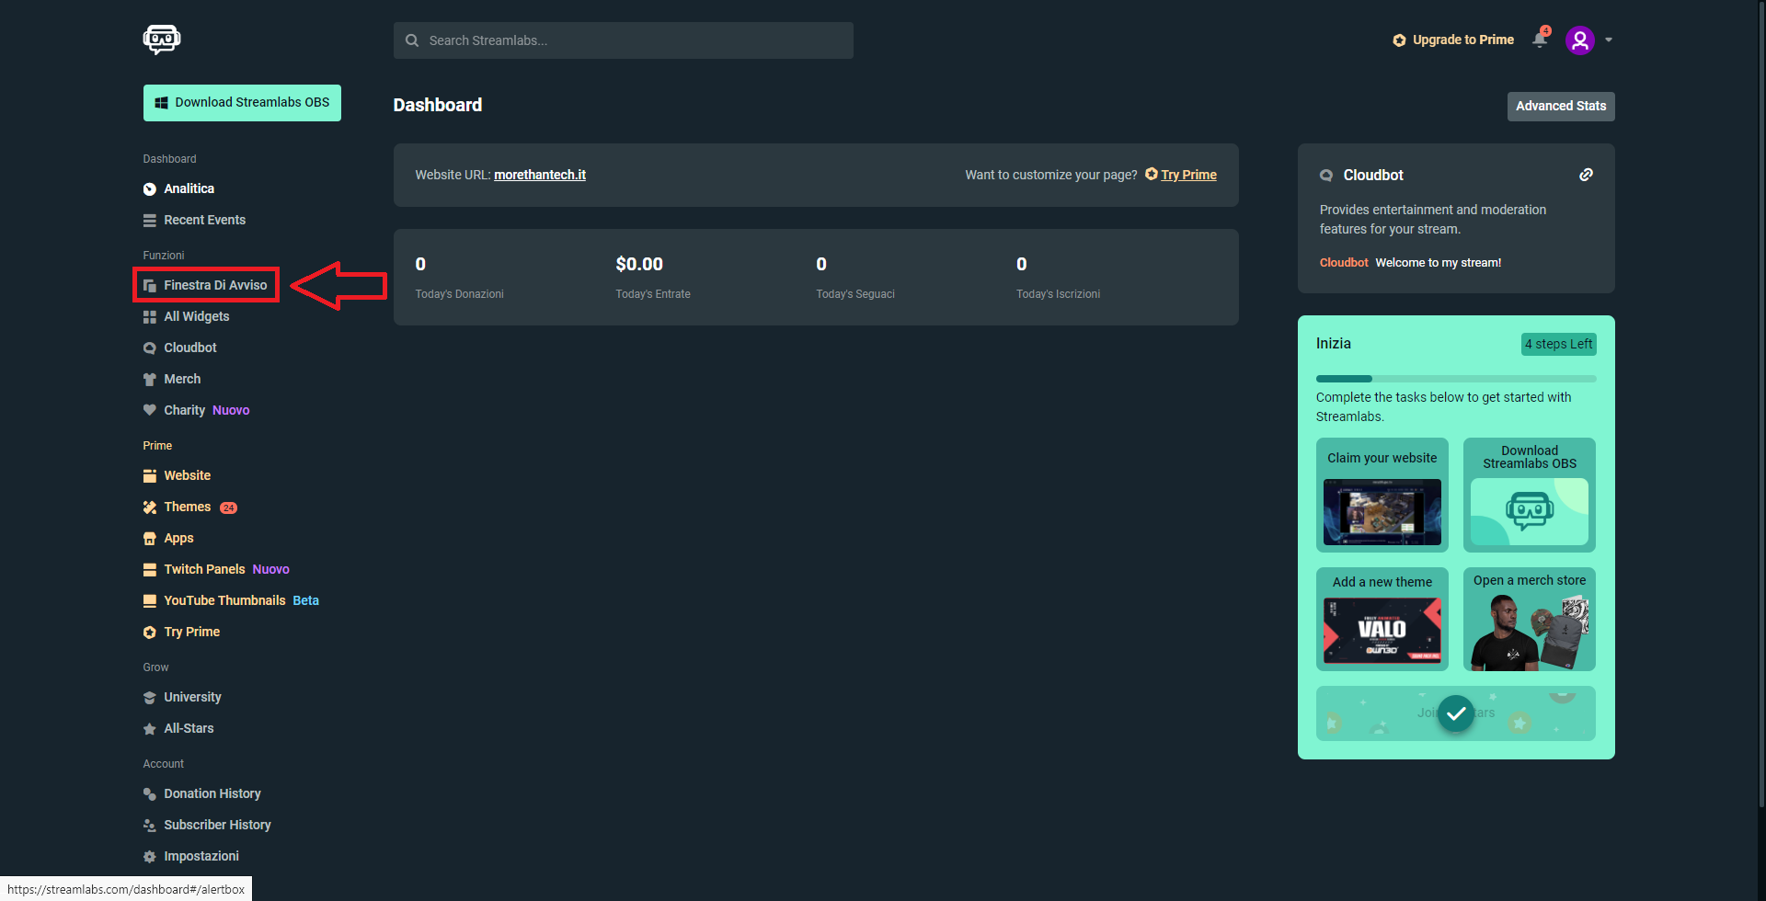Image resolution: width=1766 pixels, height=901 pixels.
Task: Click the Merch t-shirt icon
Action: click(x=149, y=380)
